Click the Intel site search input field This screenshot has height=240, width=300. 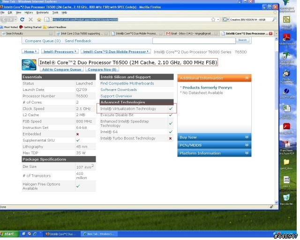[194, 41]
